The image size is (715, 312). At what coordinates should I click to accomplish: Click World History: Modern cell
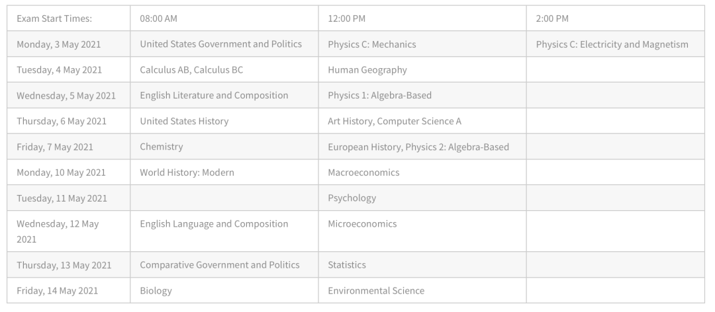pyautogui.click(x=224, y=172)
